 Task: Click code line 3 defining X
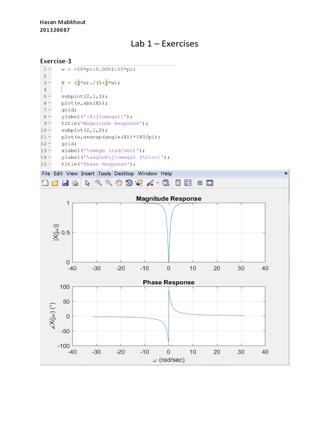pyautogui.click(x=91, y=83)
